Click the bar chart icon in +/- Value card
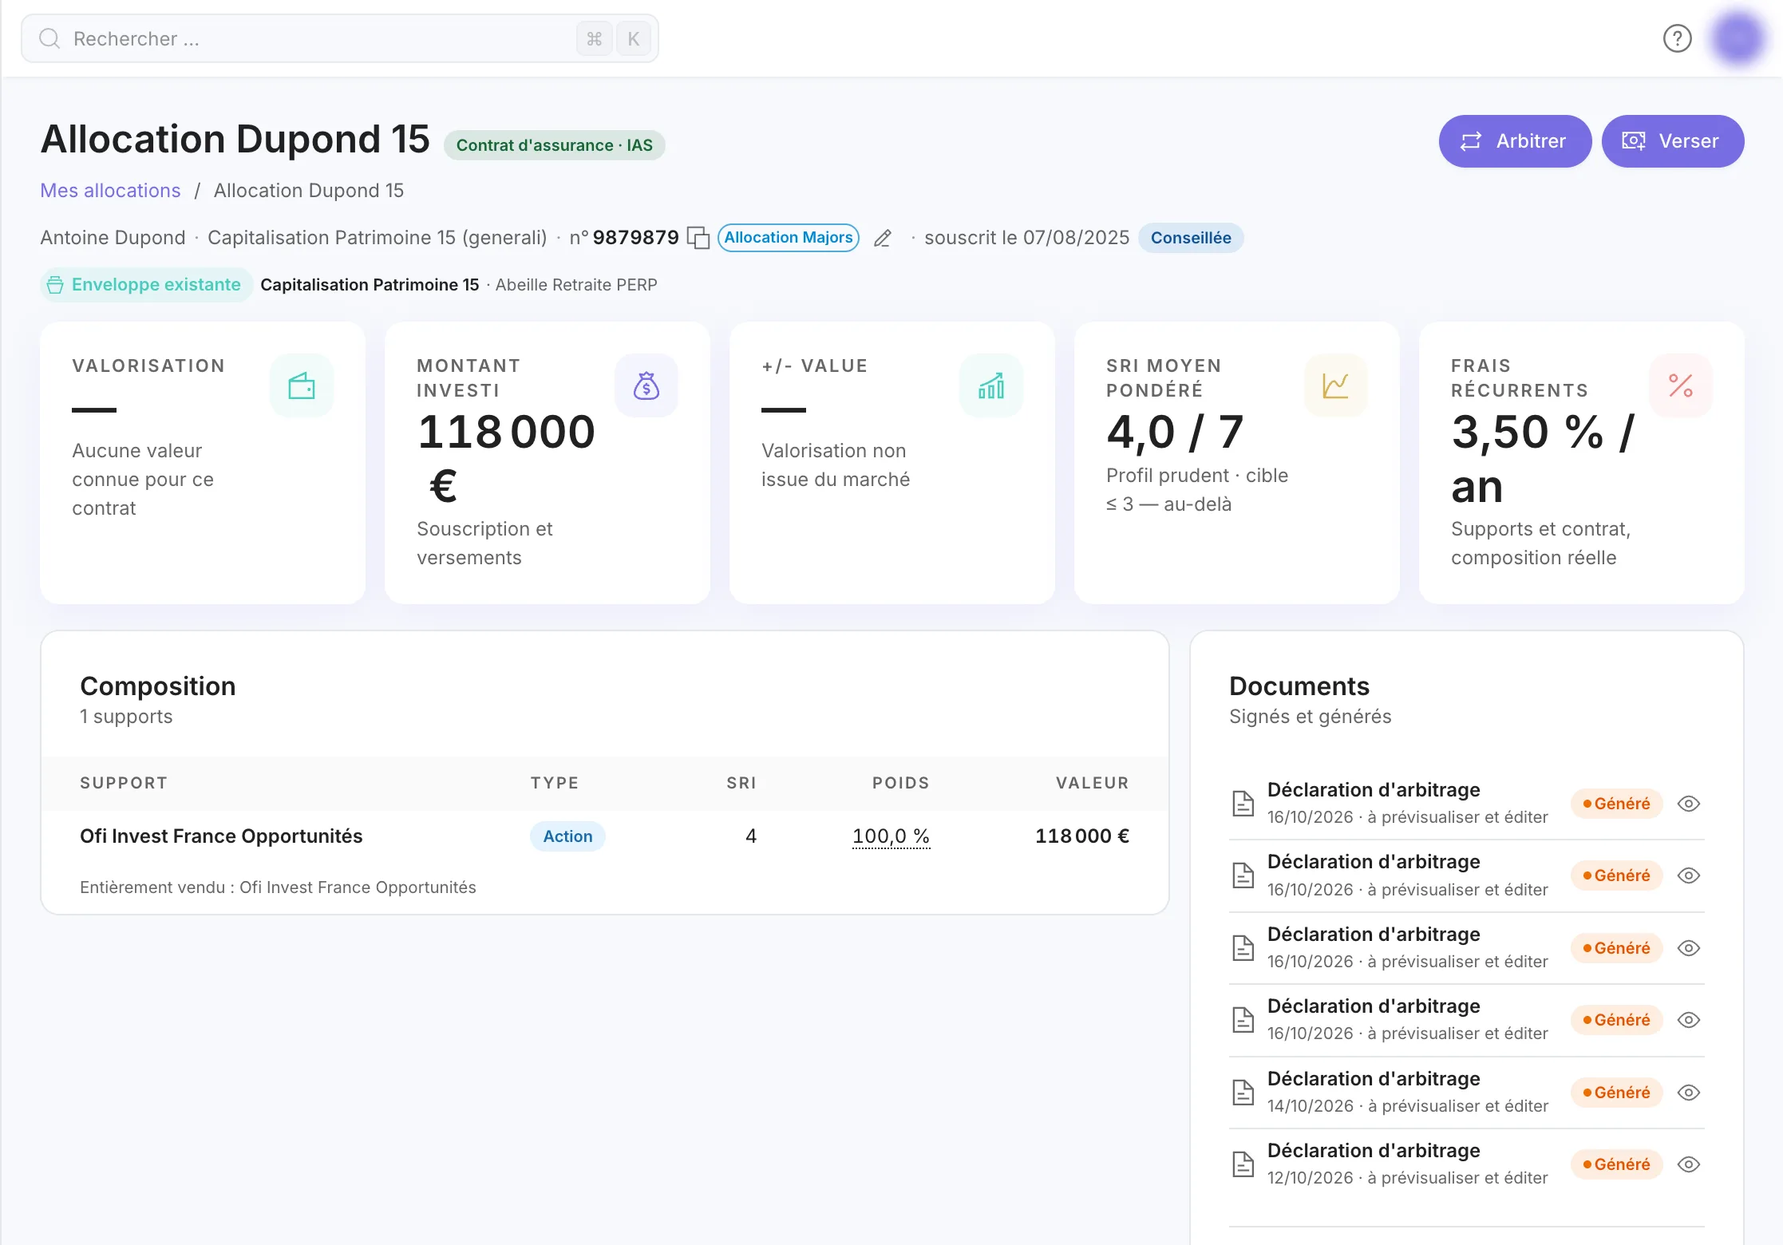1783x1245 pixels. coord(991,385)
